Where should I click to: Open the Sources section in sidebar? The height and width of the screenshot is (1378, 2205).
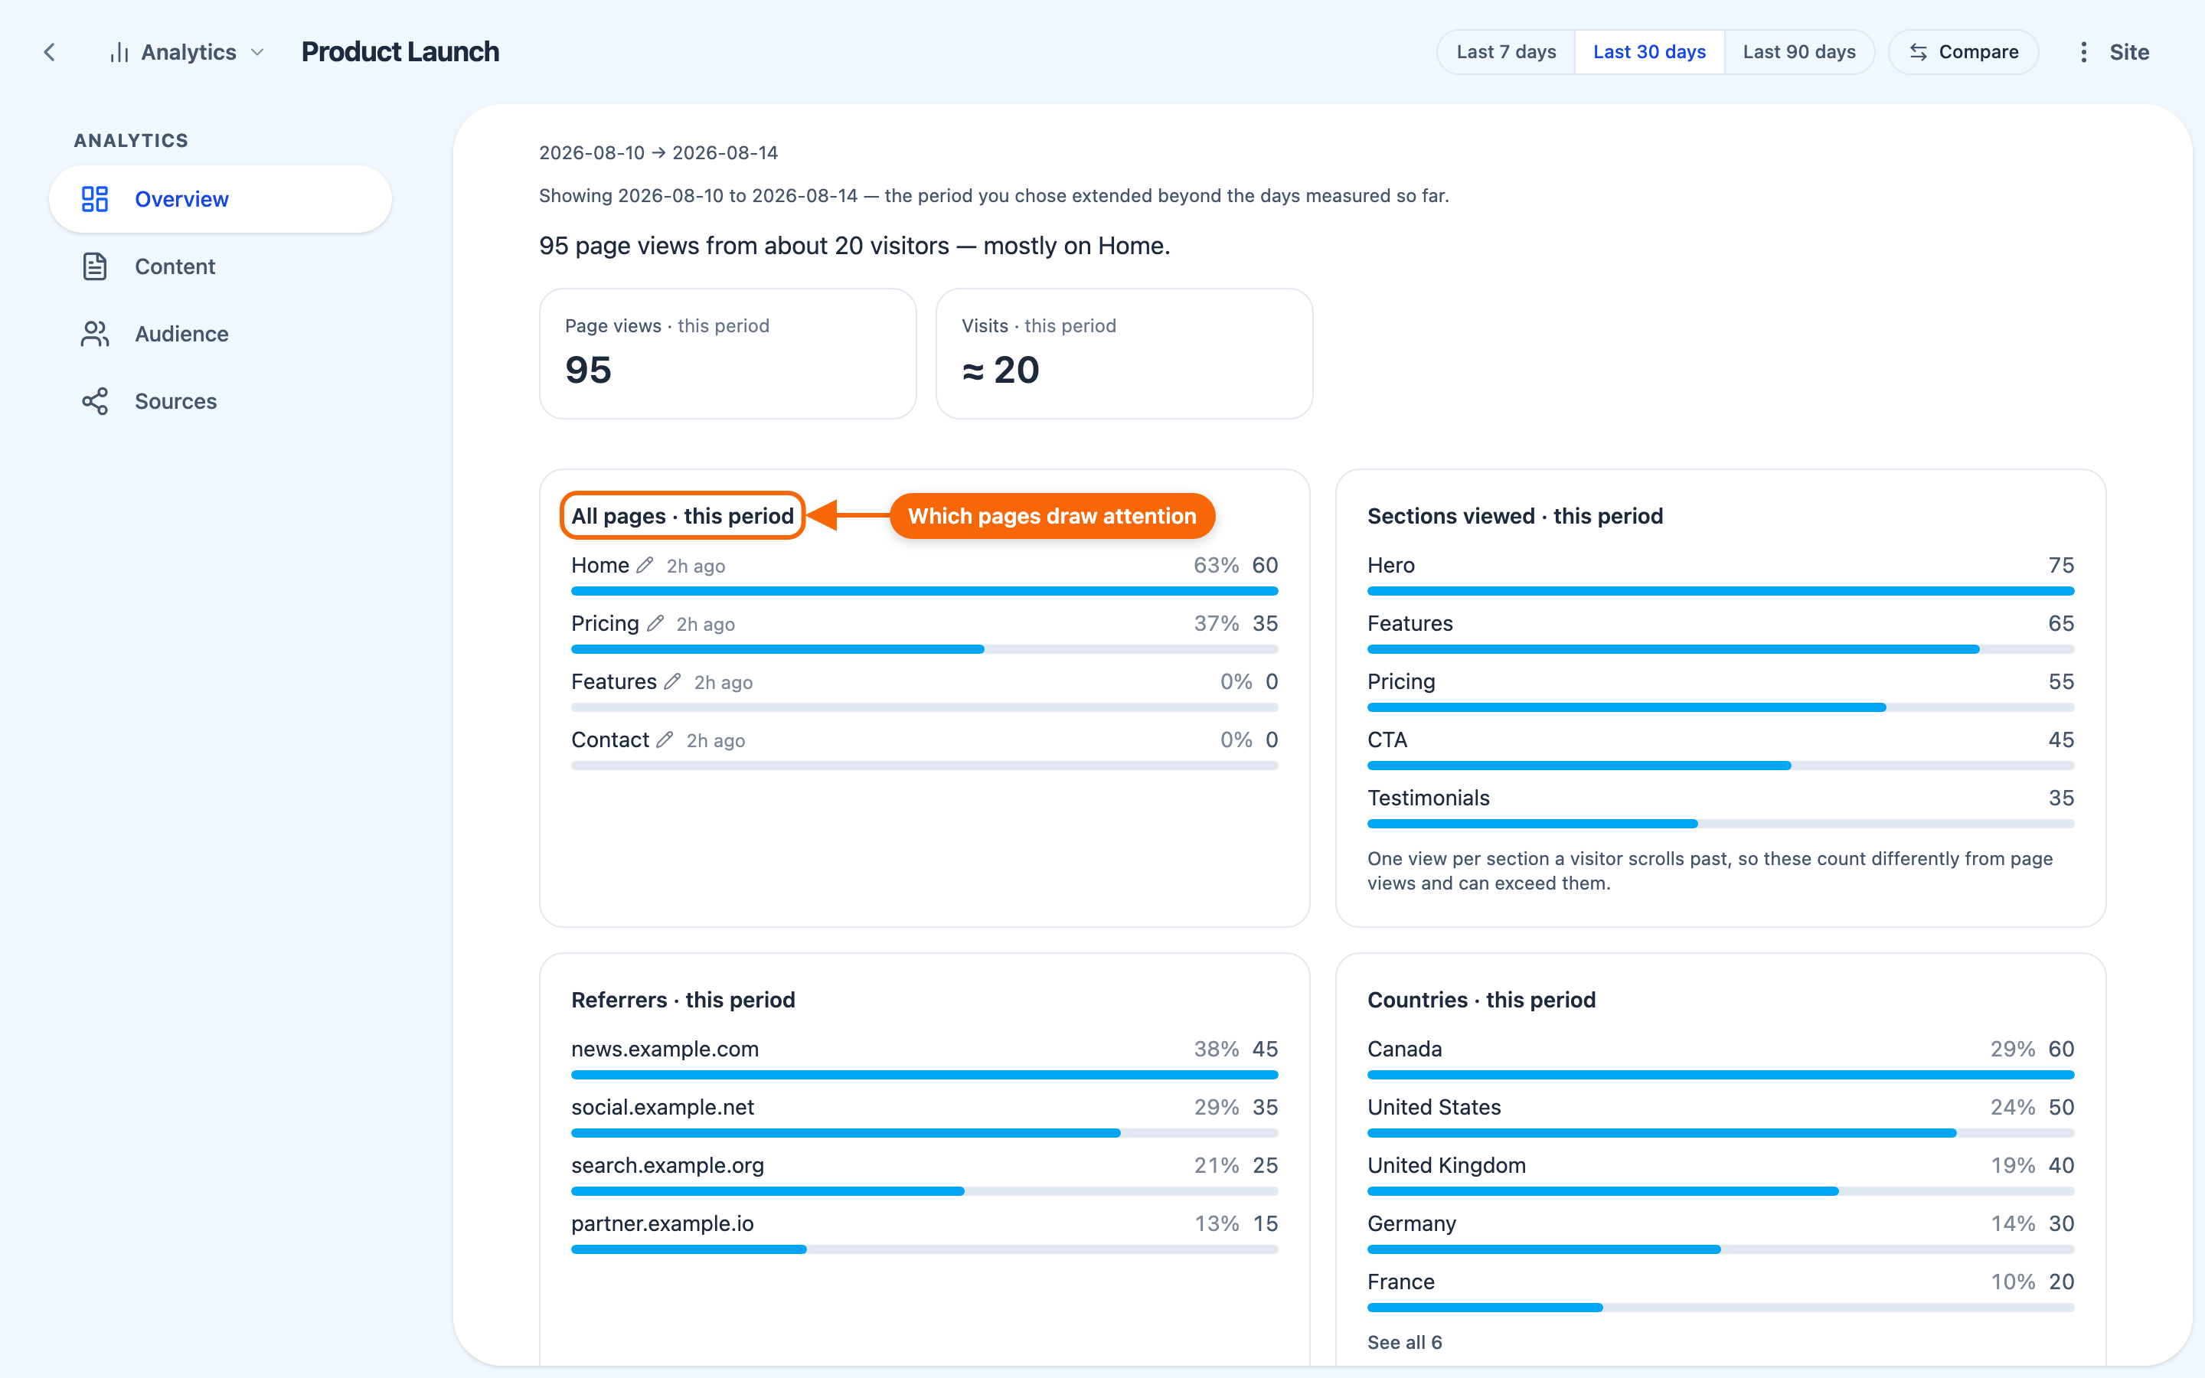220,401
